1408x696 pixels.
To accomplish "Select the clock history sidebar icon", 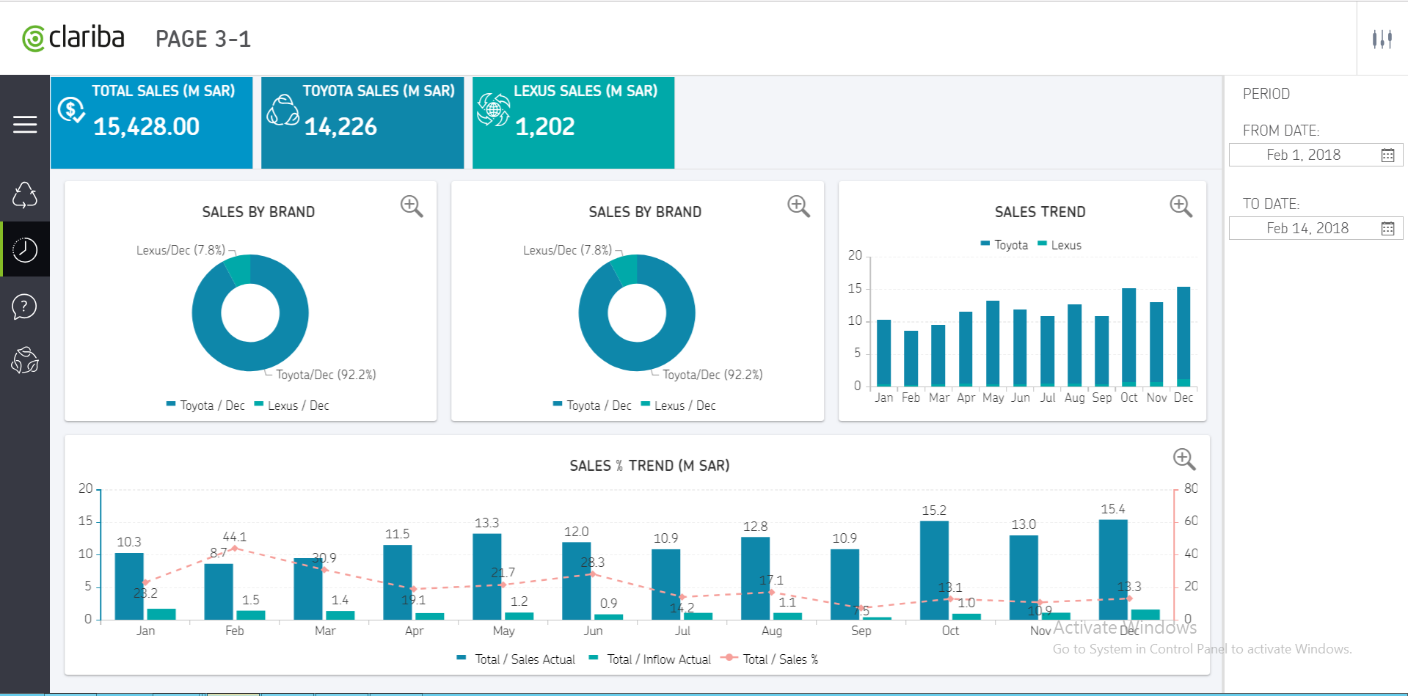I will click(x=25, y=250).
